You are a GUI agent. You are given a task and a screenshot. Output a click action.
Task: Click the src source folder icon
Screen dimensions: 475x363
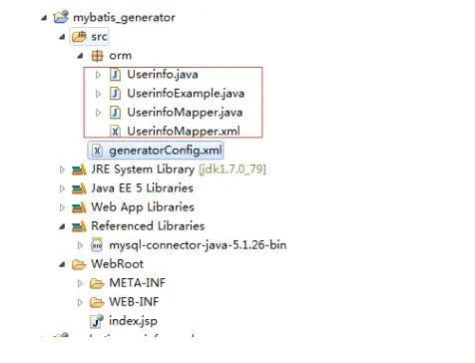[x=79, y=36]
